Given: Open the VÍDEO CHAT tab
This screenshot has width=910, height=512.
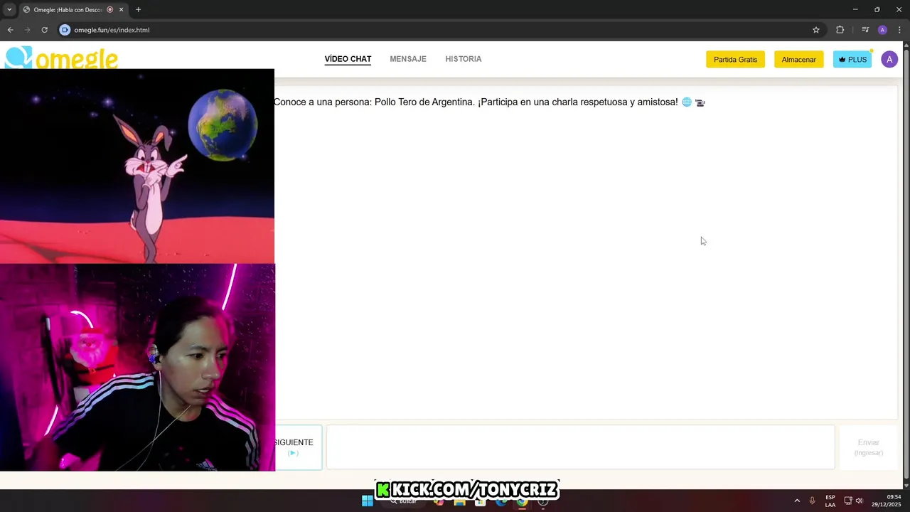Looking at the screenshot, I should tap(348, 59).
